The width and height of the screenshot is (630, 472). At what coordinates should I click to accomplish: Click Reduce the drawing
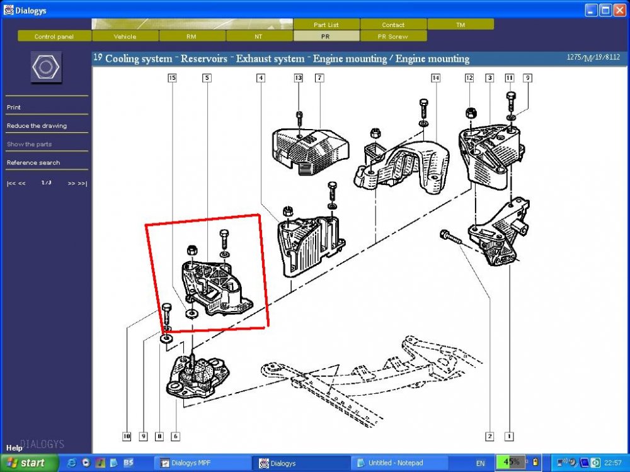coord(37,126)
